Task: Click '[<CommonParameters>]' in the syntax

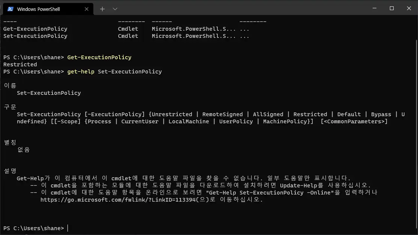Action: 354,121
